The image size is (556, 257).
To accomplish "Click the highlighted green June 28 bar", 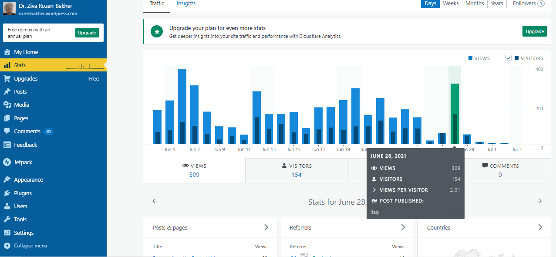I will [455, 114].
